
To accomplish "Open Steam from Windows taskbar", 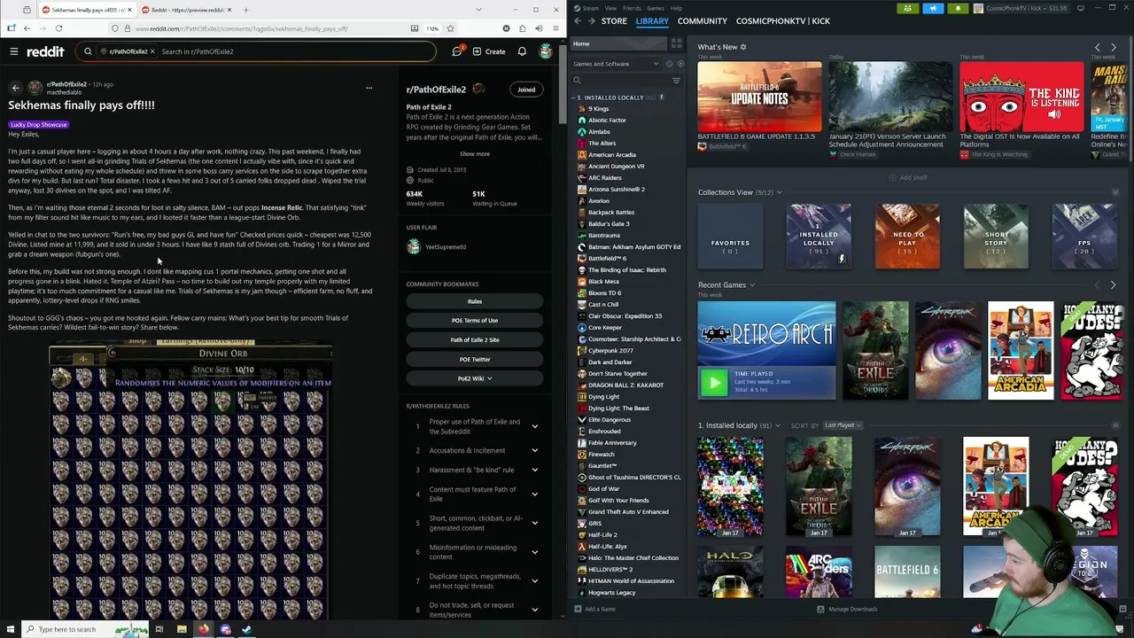I will pyautogui.click(x=246, y=629).
